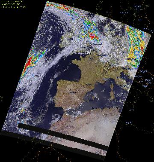Click the wide black missing-data band
The image size is (154, 162).
coord(63,137)
